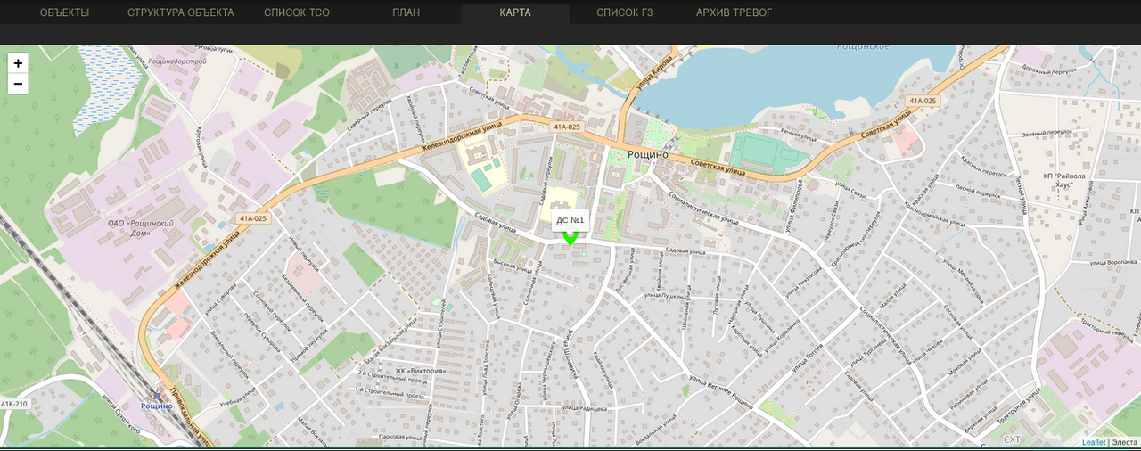This screenshot has width=1141, height=451.
Task: Click the Элеста attribution text
Action: coord(1125,442)
